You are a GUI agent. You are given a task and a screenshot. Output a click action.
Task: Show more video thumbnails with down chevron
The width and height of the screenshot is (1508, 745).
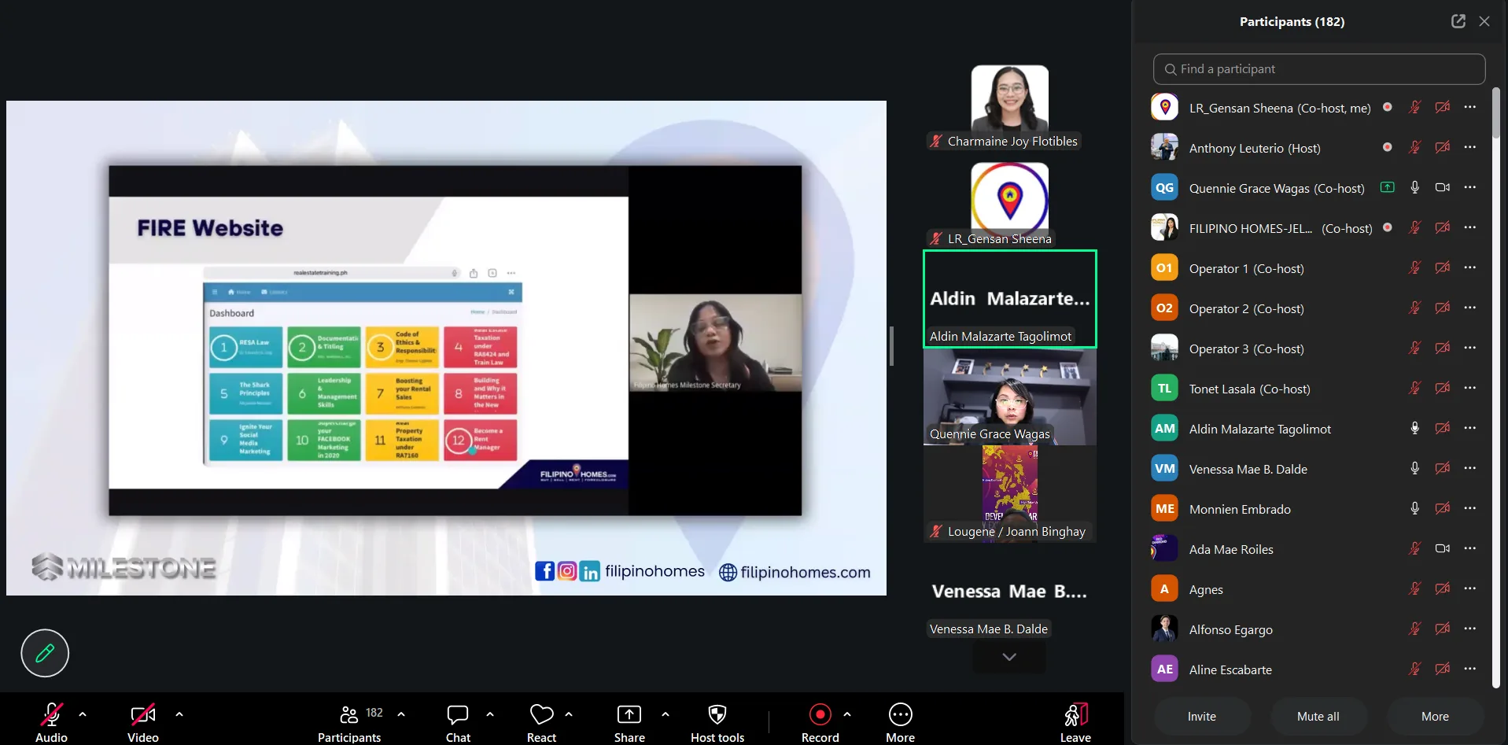[x=1009, y=657]
